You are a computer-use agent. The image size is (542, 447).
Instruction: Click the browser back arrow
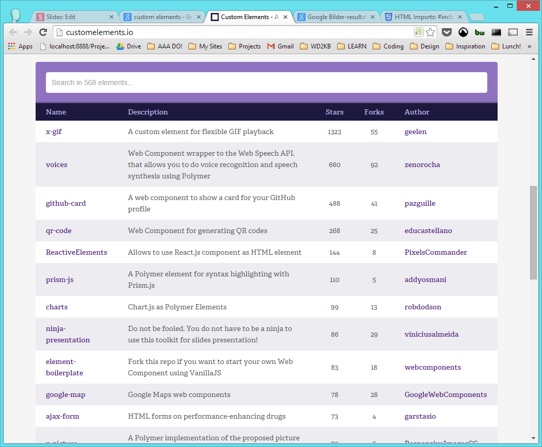(13, 32)
